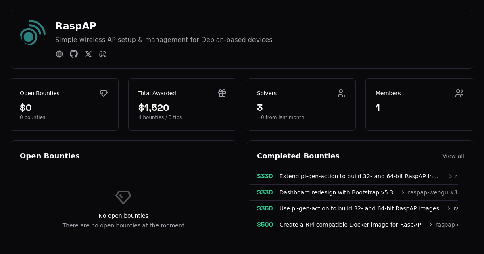Click View all completed bounties
This screenshot has width=484, height=254.
click(453, 156)
